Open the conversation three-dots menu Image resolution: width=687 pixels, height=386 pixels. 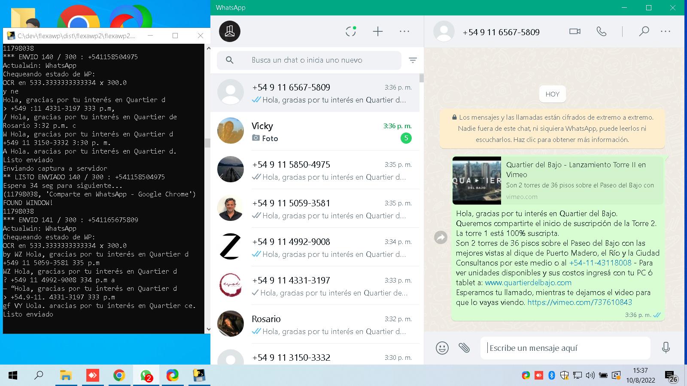click(x=666, y=31)
